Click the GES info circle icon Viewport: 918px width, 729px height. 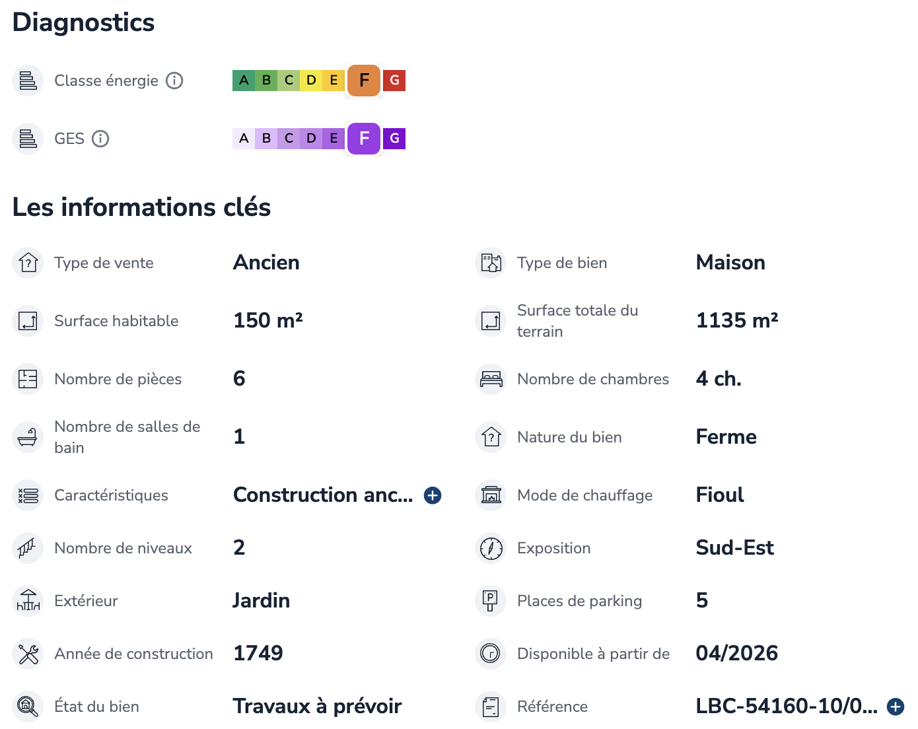pos(100,139)
